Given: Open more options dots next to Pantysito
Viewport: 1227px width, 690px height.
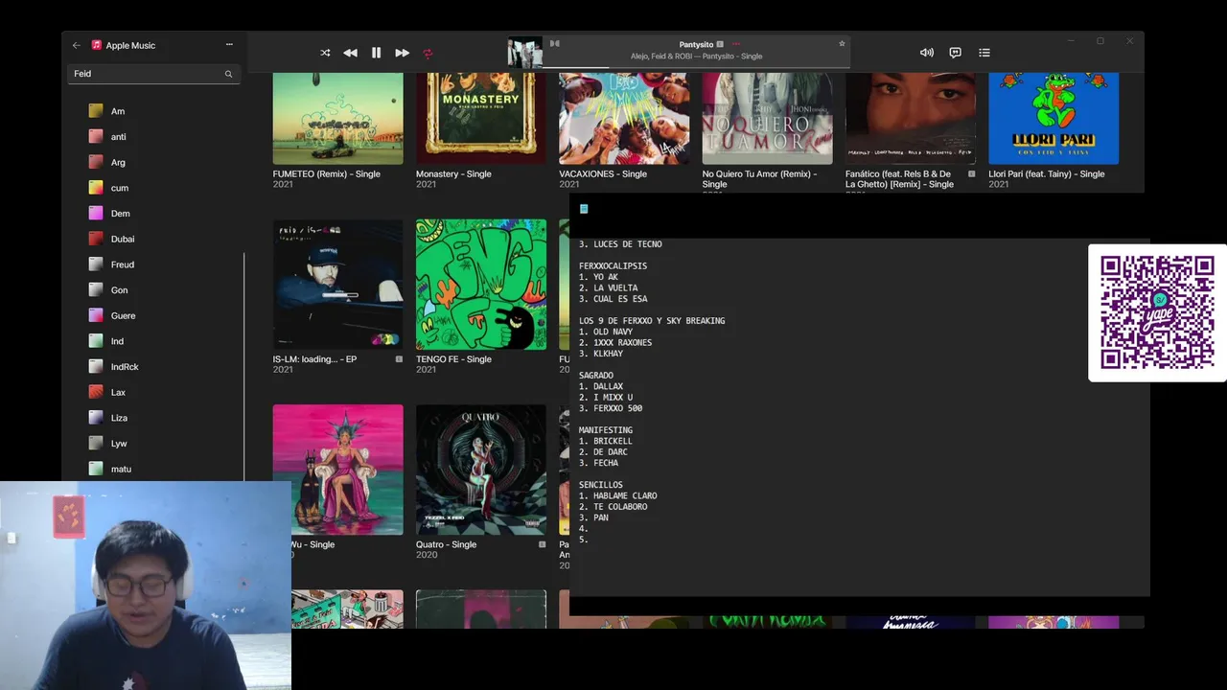Looking at the screenshot, I should pyautogui.click(x=736, y=44).
